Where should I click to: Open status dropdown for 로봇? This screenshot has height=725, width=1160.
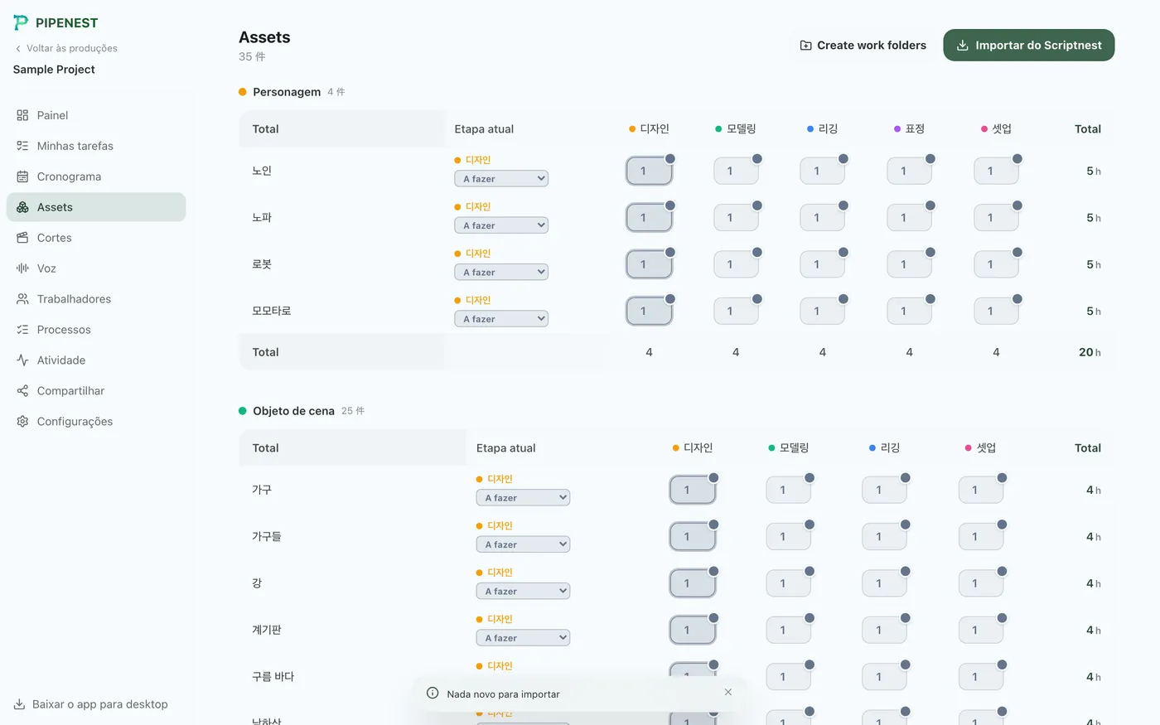coord(501,272)
